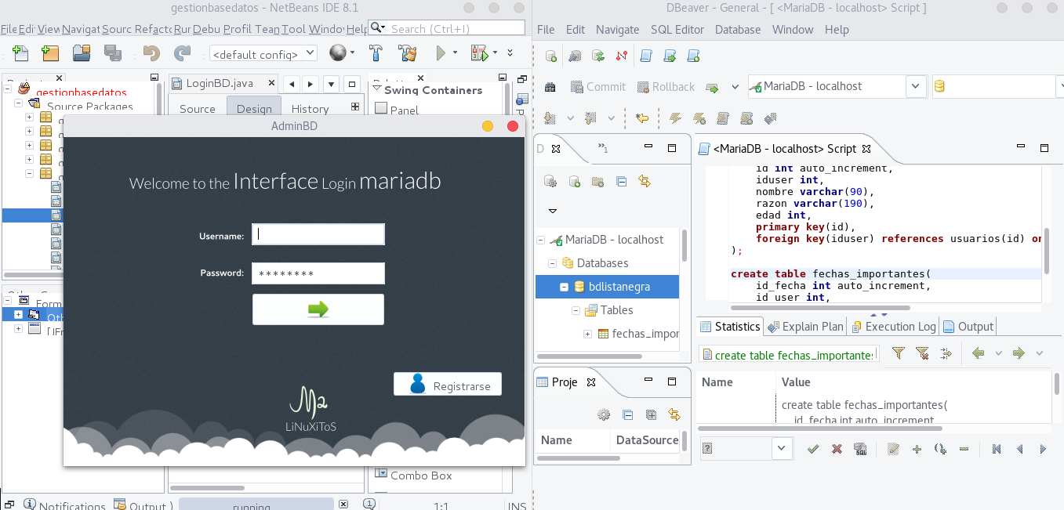Click the gear settings icon in Projects panel
1064x510 pixels.
[x=603, y=415]
